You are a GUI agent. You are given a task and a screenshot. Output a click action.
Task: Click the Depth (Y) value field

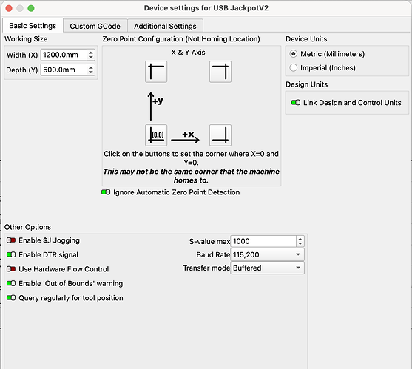64,70
